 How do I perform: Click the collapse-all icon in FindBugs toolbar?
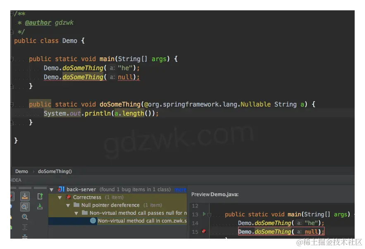point(25,236)
